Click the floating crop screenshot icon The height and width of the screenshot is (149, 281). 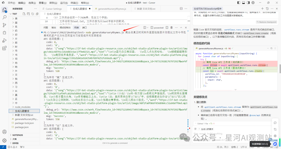click(x=275, y=129)
